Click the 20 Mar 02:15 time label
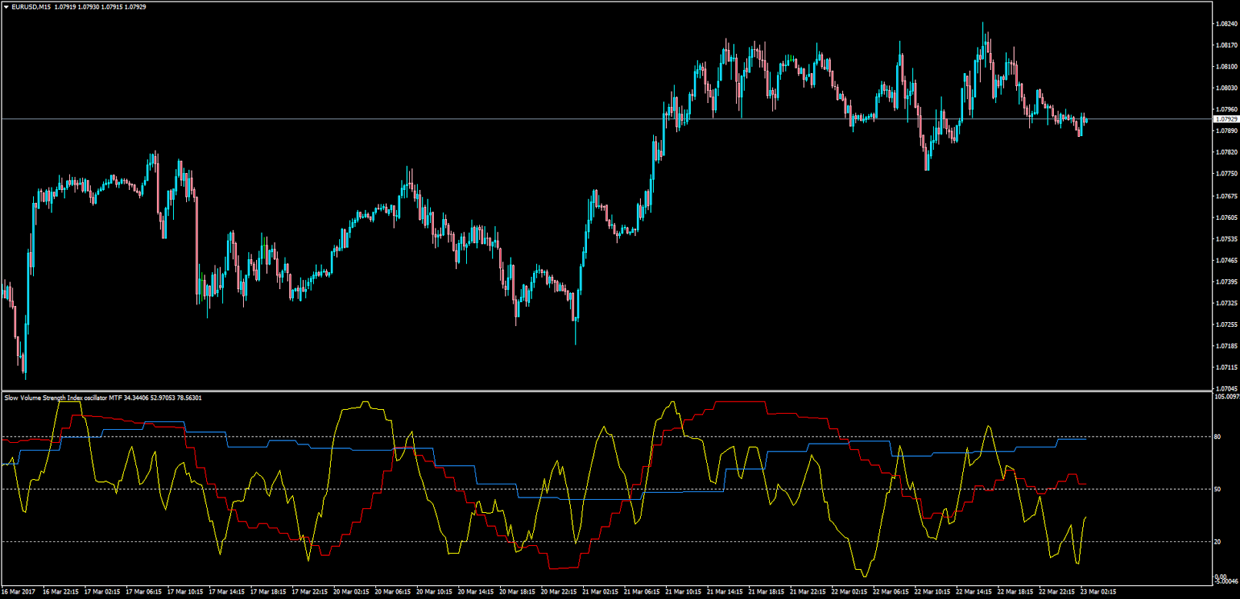The width and height of the screenshot is (1240, 599). 351,592
